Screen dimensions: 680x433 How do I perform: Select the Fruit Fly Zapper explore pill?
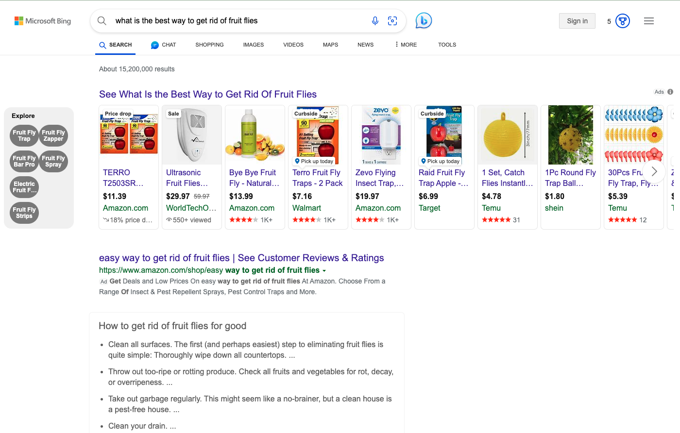pyautogui.click(x=53, y=135)
